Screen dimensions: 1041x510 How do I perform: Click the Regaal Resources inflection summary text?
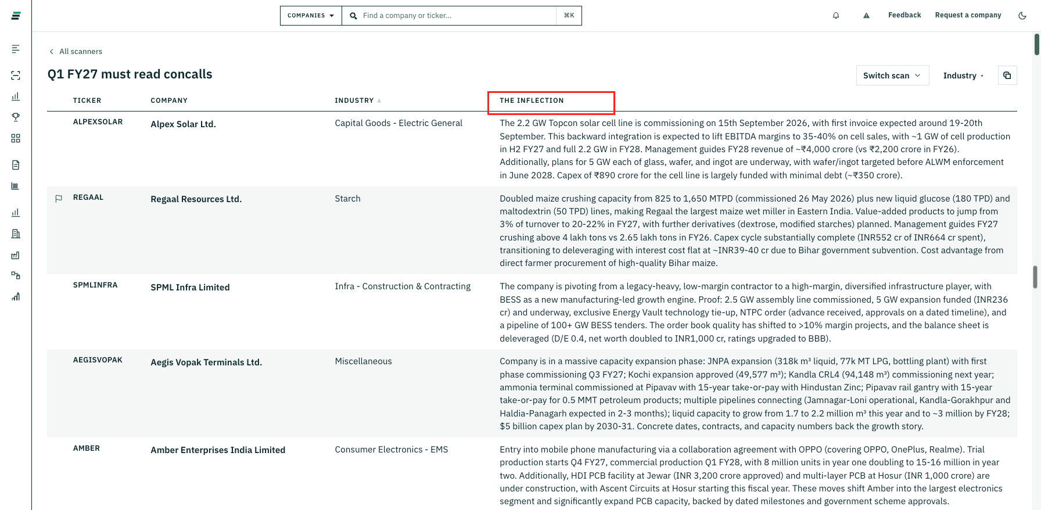755,231
